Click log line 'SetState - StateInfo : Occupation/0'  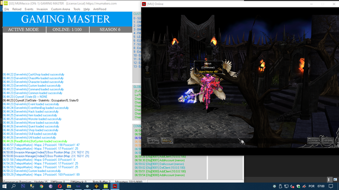click(41, 101)
